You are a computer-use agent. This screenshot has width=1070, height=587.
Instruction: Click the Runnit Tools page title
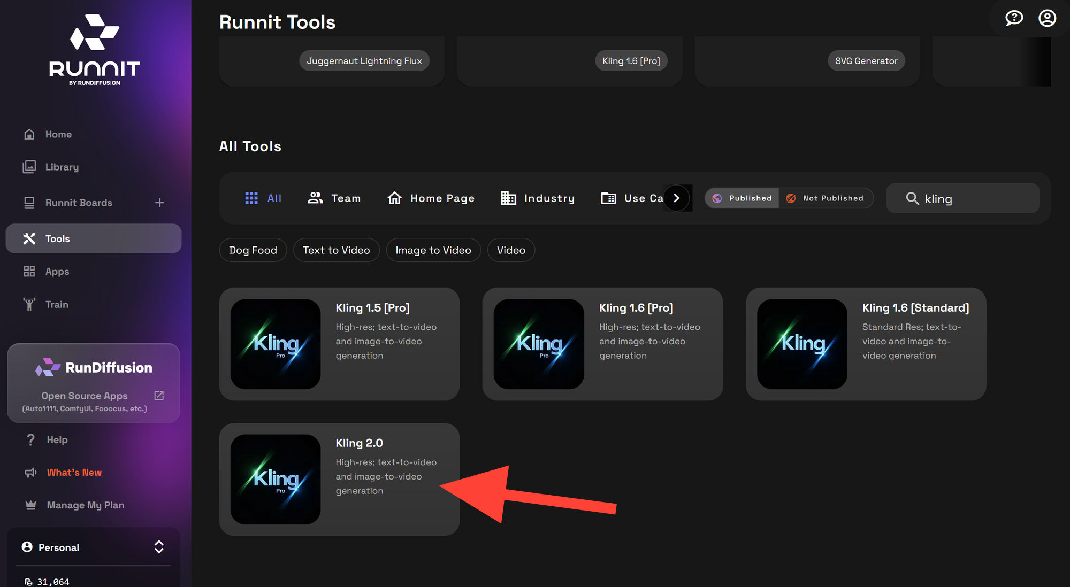[x=277, y=22]
